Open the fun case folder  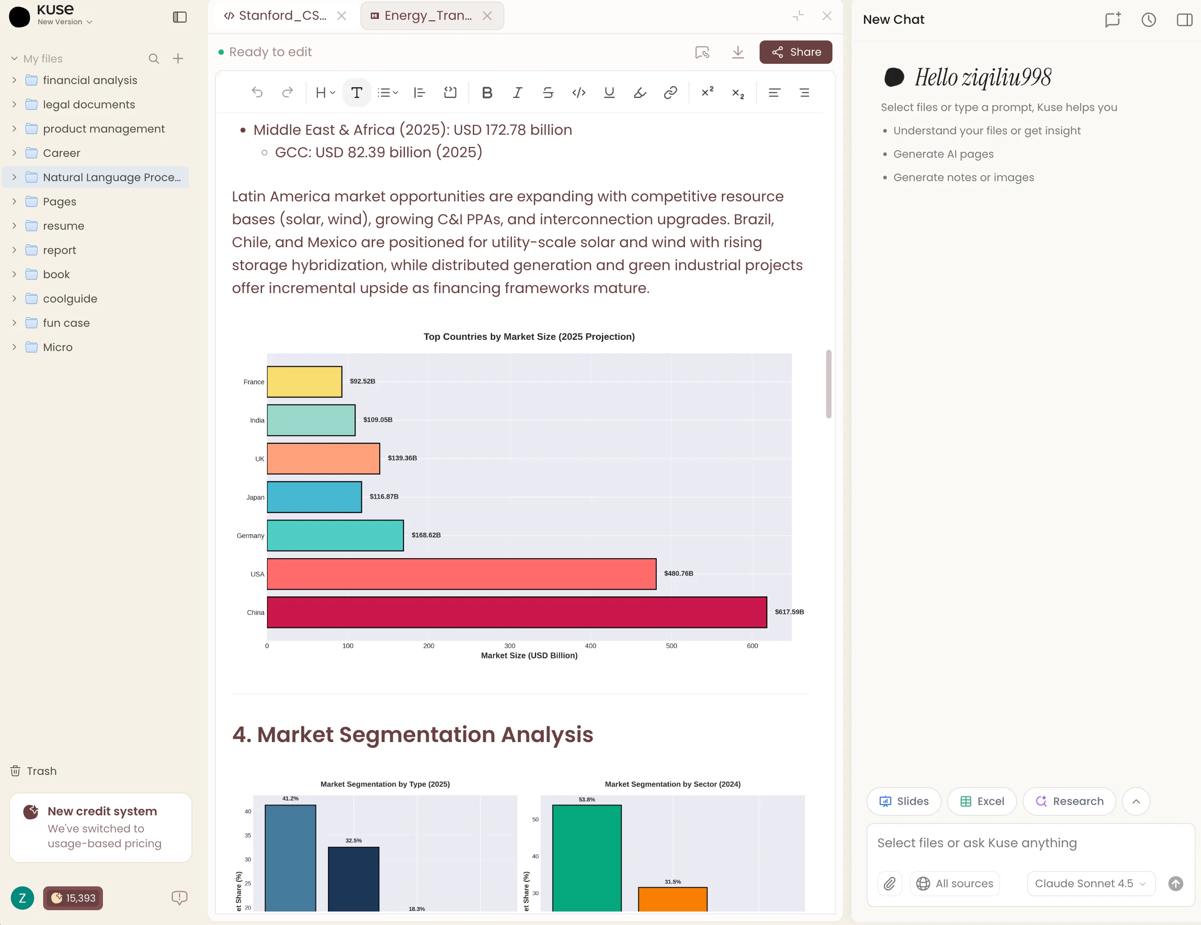pyautogui.click(x=95, y=323)
